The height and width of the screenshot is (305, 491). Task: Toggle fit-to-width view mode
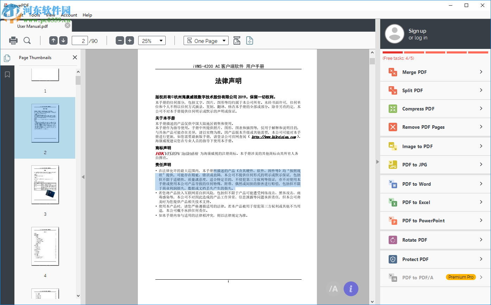[x=237, y=40]
